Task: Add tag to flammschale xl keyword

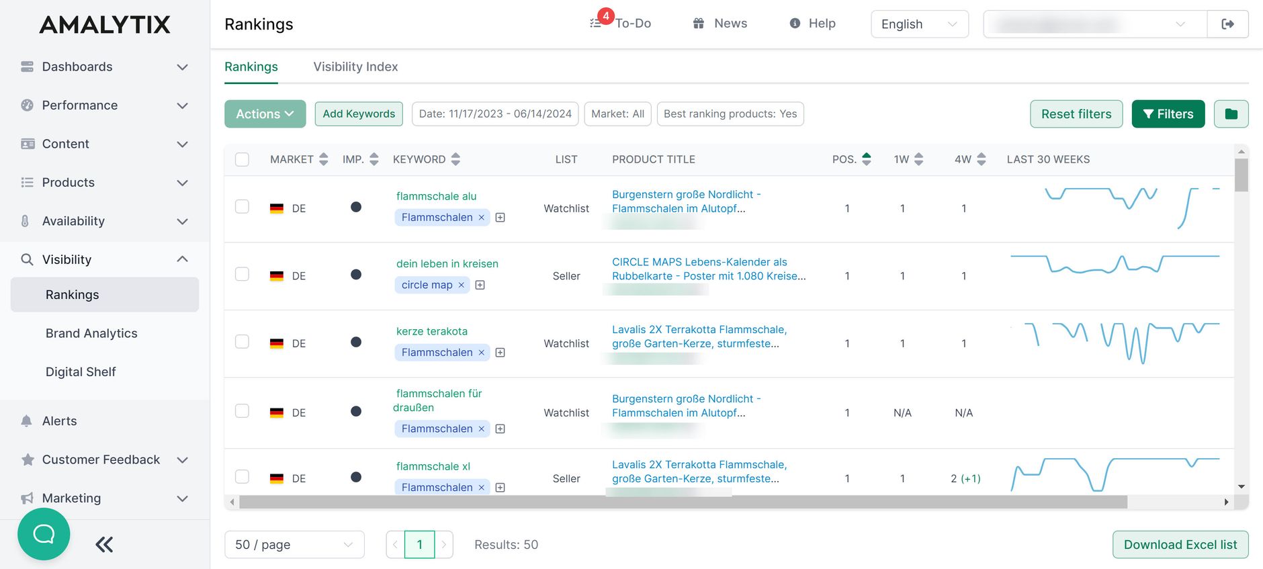Action: (500, 488)
